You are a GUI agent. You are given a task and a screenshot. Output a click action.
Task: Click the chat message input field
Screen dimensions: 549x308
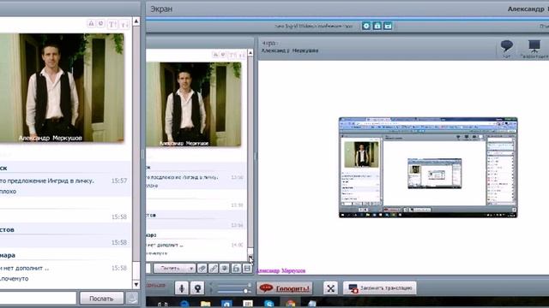[38, 299]
